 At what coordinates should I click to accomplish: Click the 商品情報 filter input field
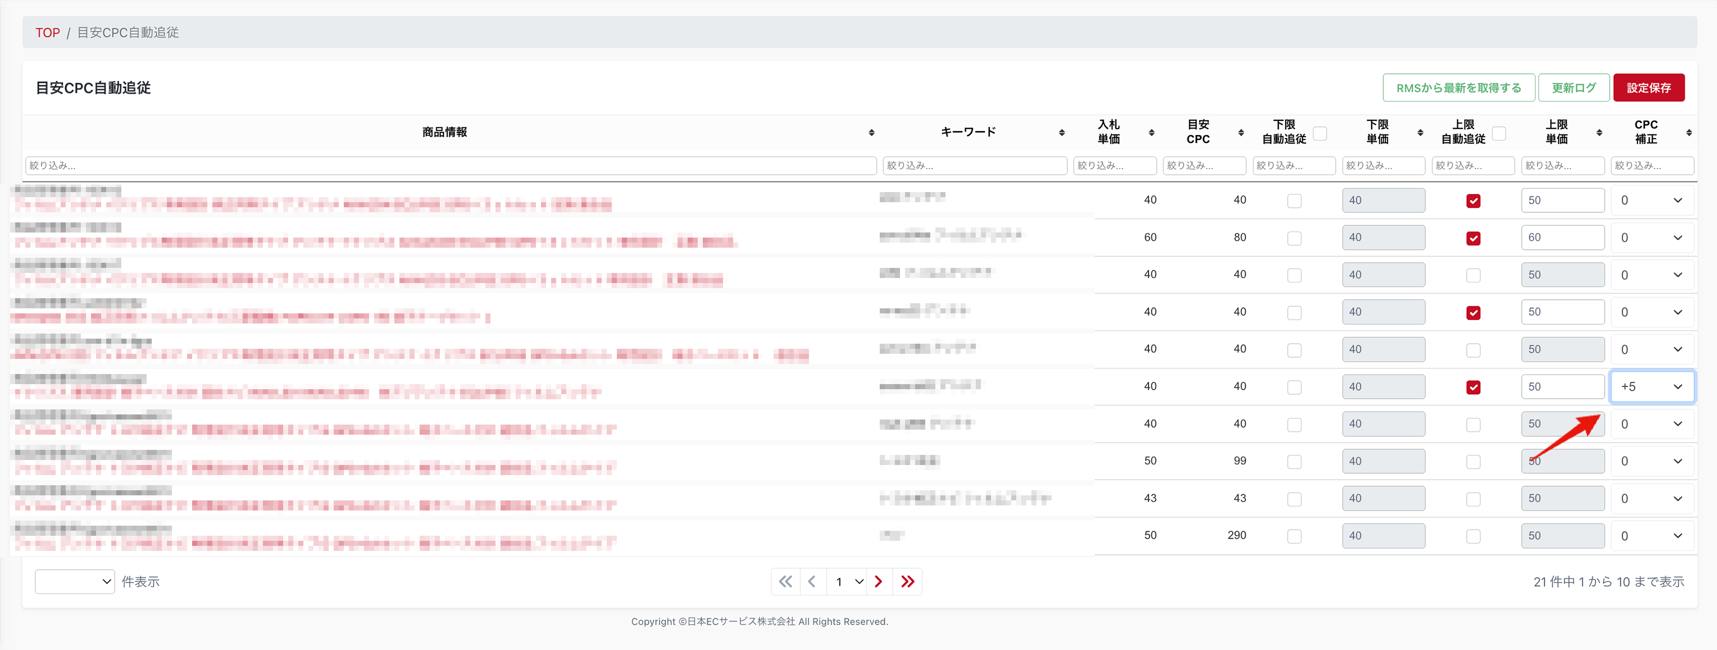450,165
